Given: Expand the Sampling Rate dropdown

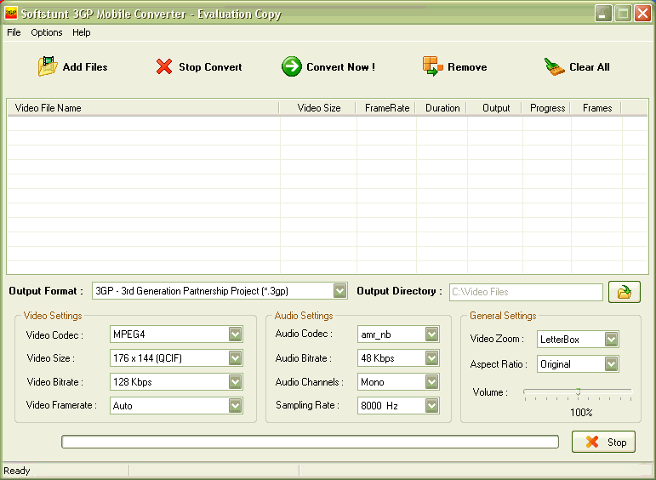Looking at the screenshot, I should click(x=431, y=405).
